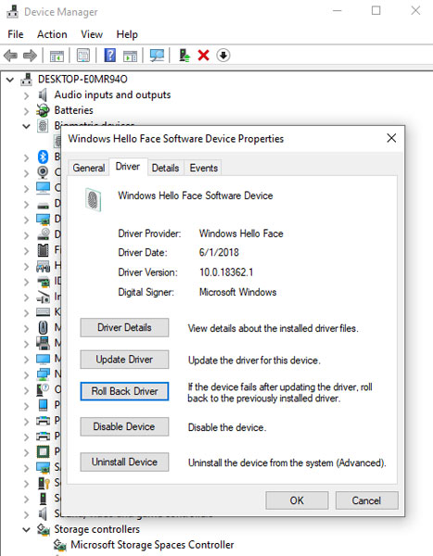Expand the Batteries category chevron
The height and width of the screenshot is (556, 433).
pyautogui.click(x=26, y=111)
